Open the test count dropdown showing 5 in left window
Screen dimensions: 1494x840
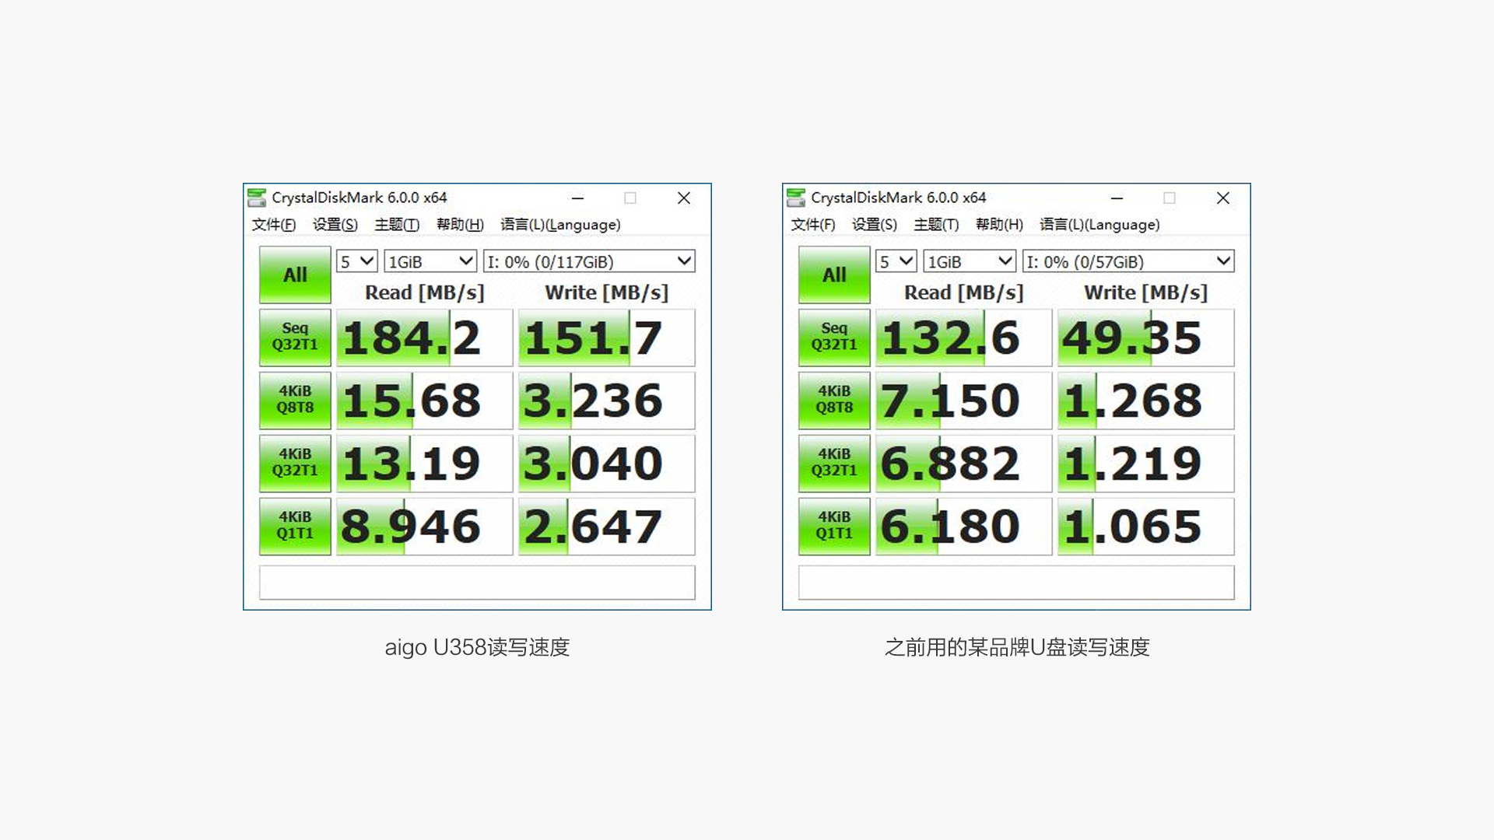click(356, 261)
